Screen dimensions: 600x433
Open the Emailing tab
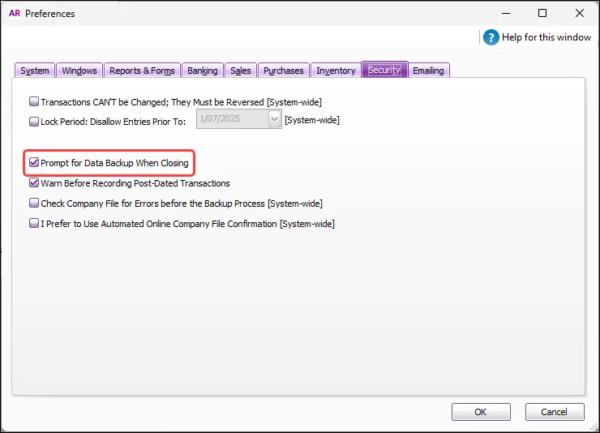tap(429, 71)
